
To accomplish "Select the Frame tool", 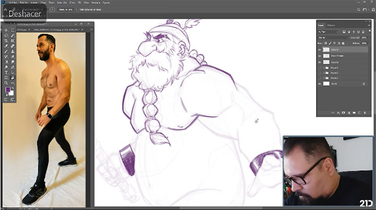I will tap(13, 41).
